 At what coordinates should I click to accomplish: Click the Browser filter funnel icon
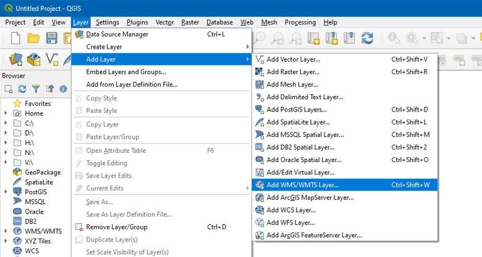click(x=36, y=89)
